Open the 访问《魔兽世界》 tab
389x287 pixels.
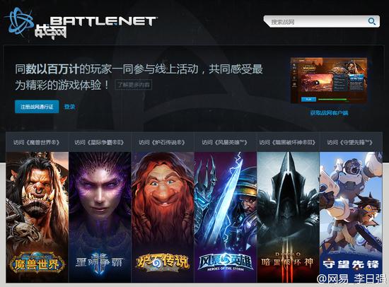[x=37, y=142]
